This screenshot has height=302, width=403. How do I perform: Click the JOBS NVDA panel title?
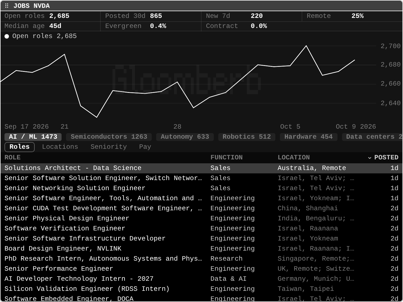pyautogui.click(x=32, y=6)
